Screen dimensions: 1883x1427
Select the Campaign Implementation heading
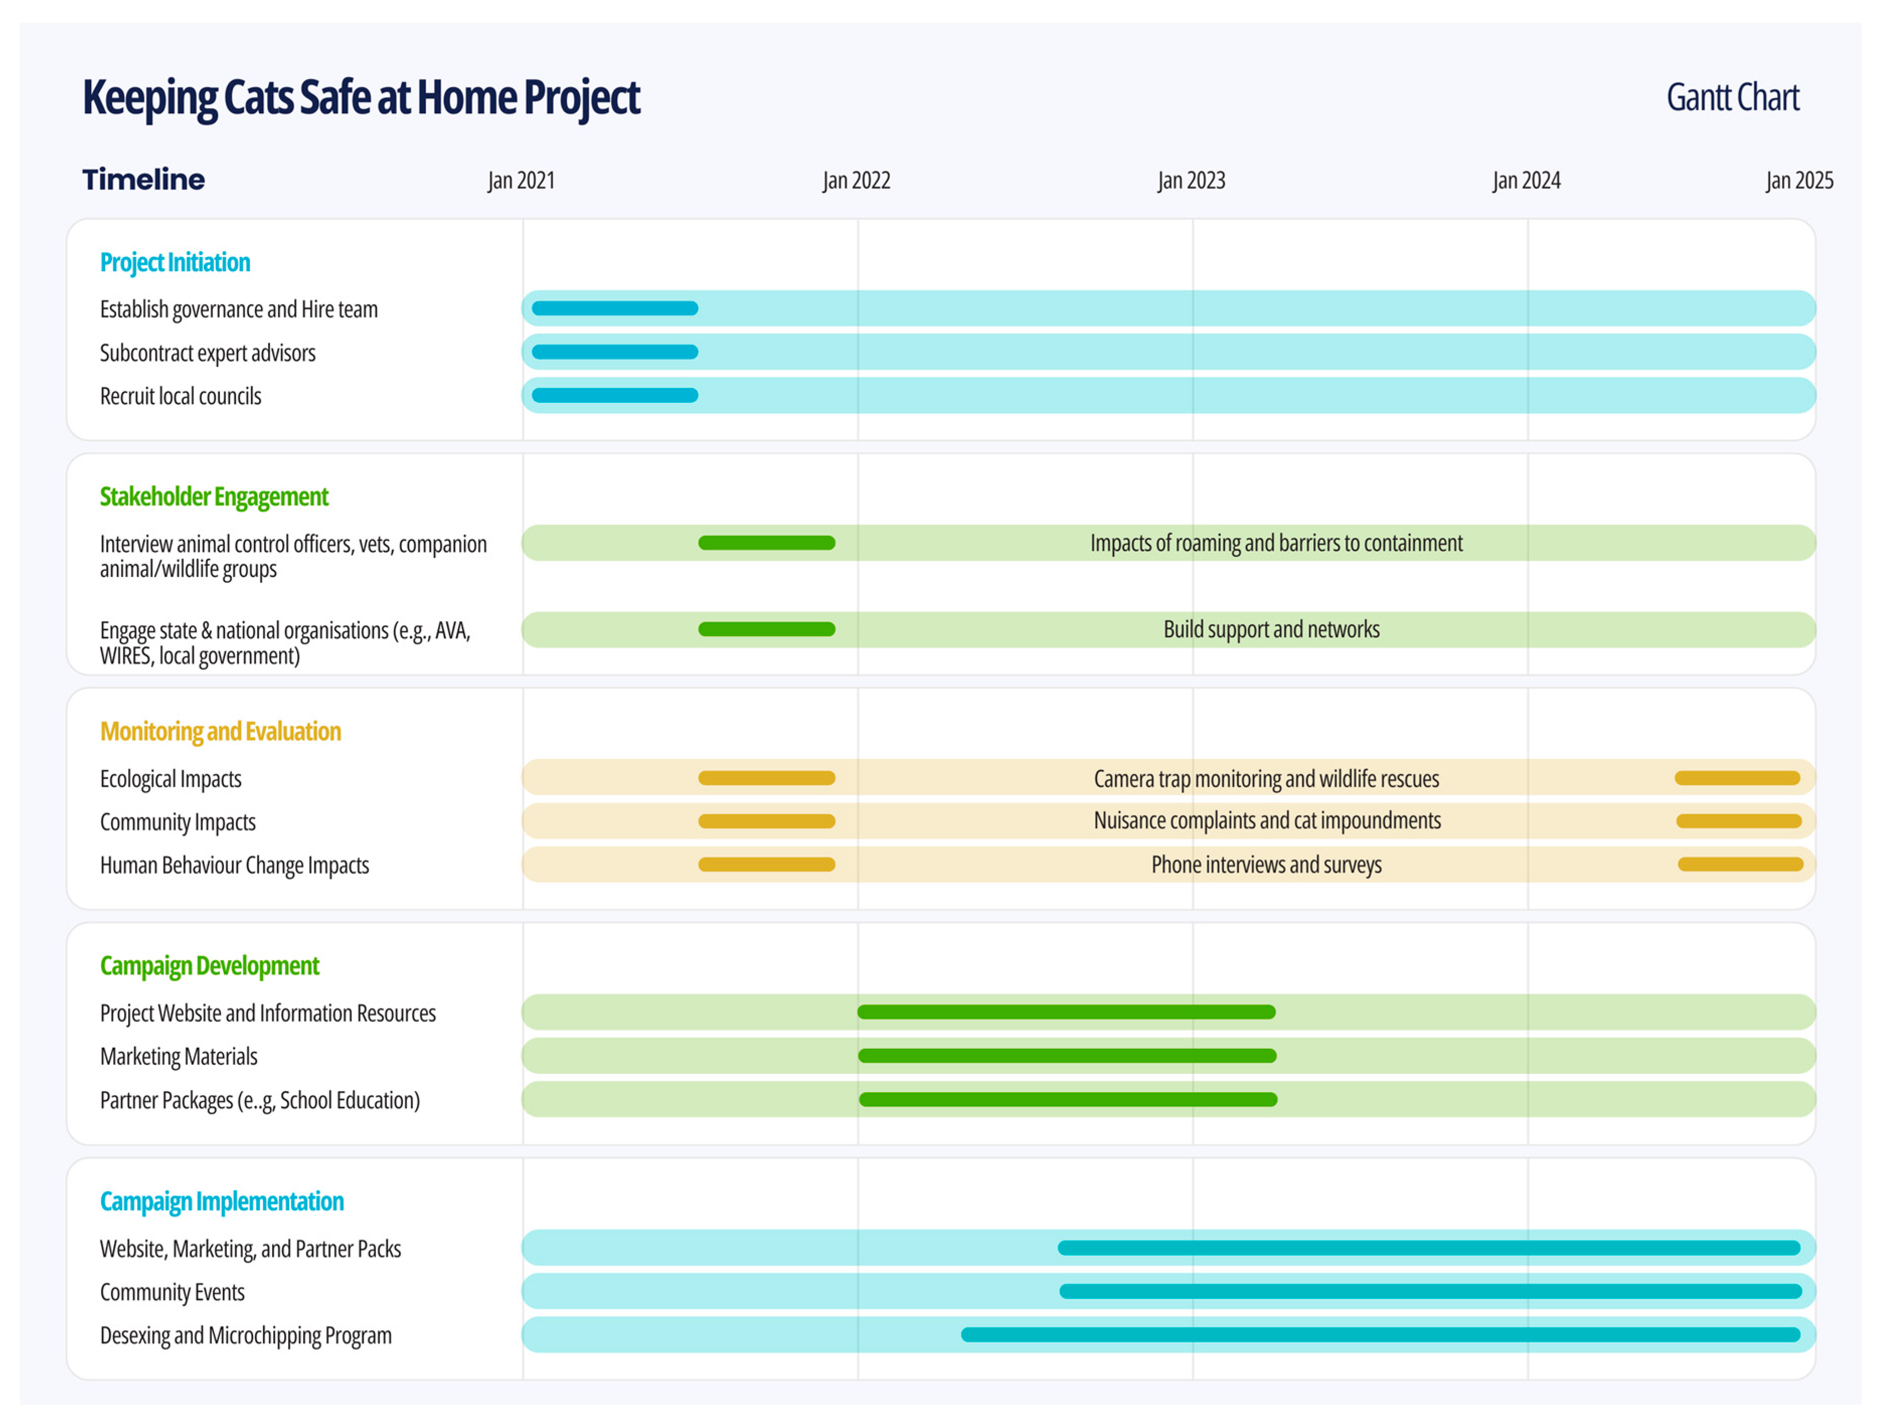(221, 1201)
